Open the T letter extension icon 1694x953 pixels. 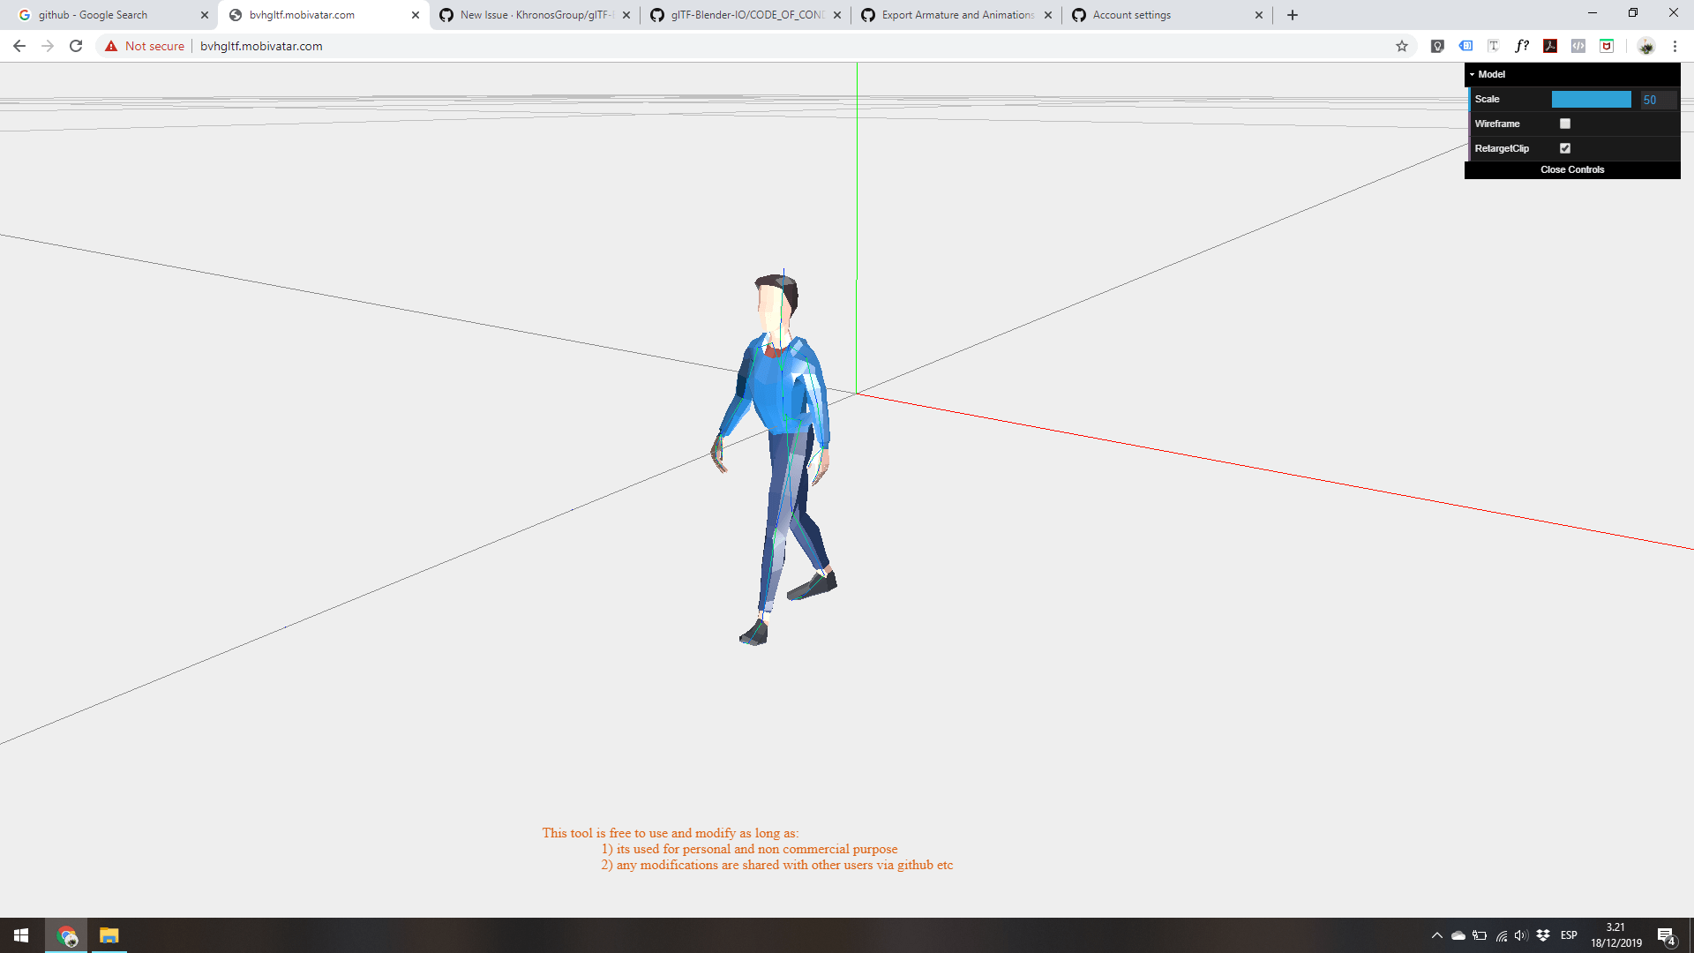[x=1494, y=46]
